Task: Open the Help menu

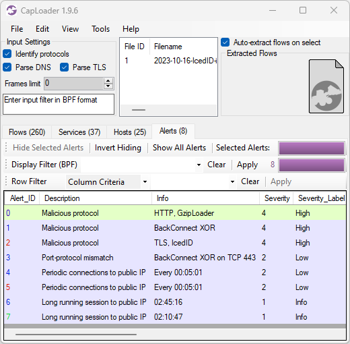Action: pyautogui.click(x=131, y=29)
